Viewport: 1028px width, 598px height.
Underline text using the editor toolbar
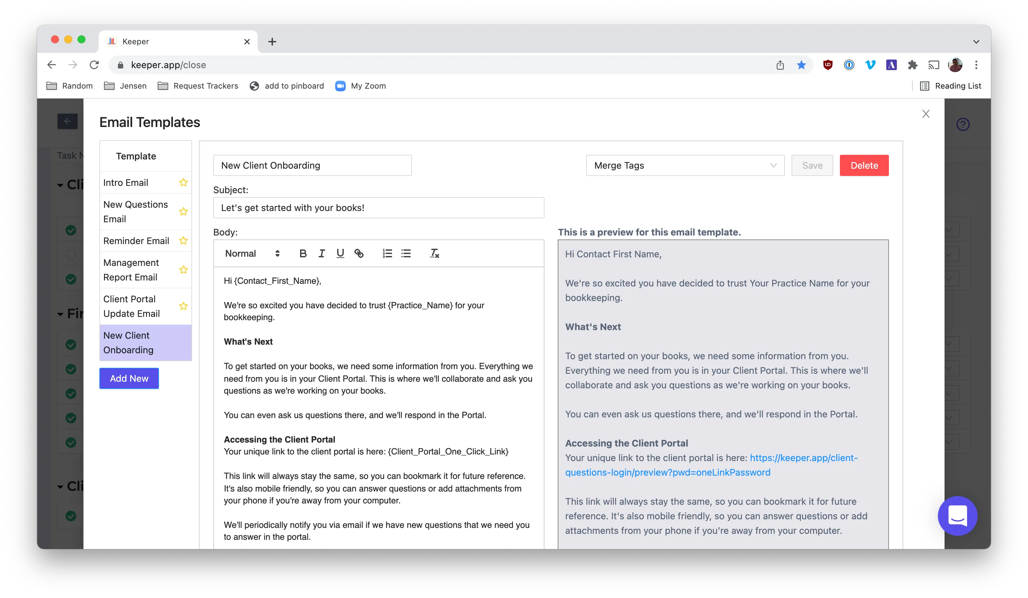point(340,253)
